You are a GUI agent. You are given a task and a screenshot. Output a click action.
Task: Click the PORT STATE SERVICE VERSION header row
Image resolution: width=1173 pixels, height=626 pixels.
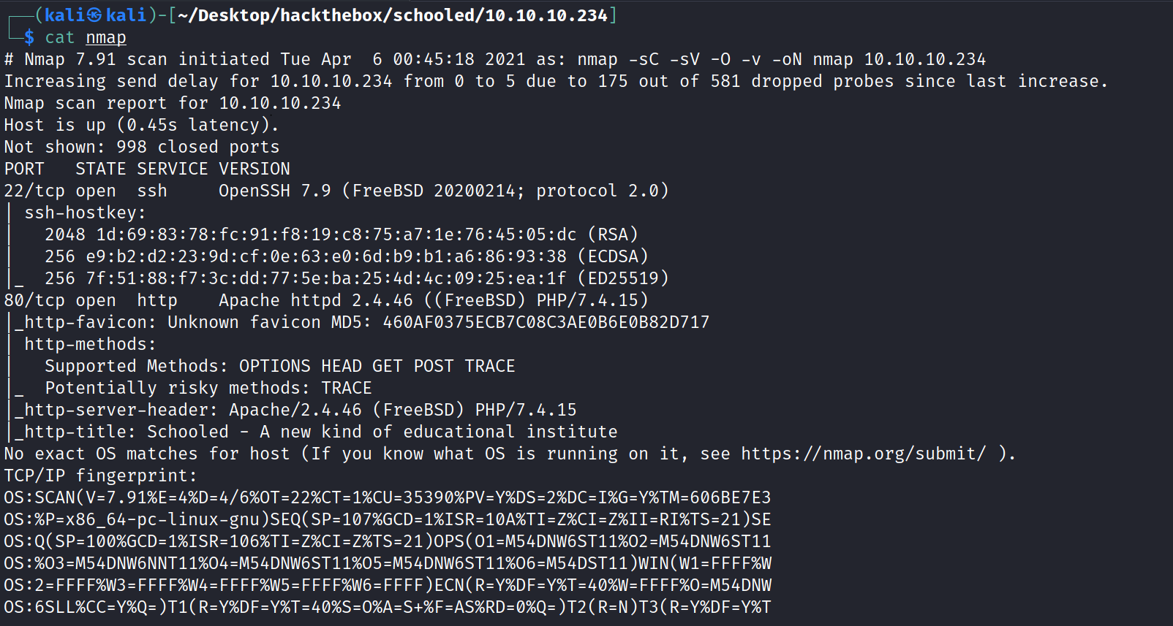[x=147, y=169]
